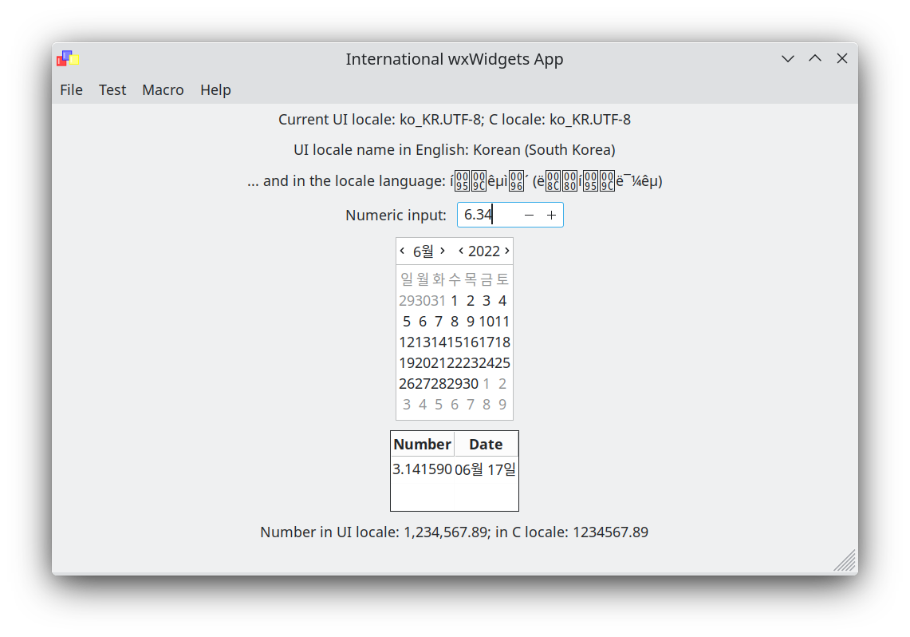
Task: Select June 8 in the calendar
Action: click(x=455, y=322)
